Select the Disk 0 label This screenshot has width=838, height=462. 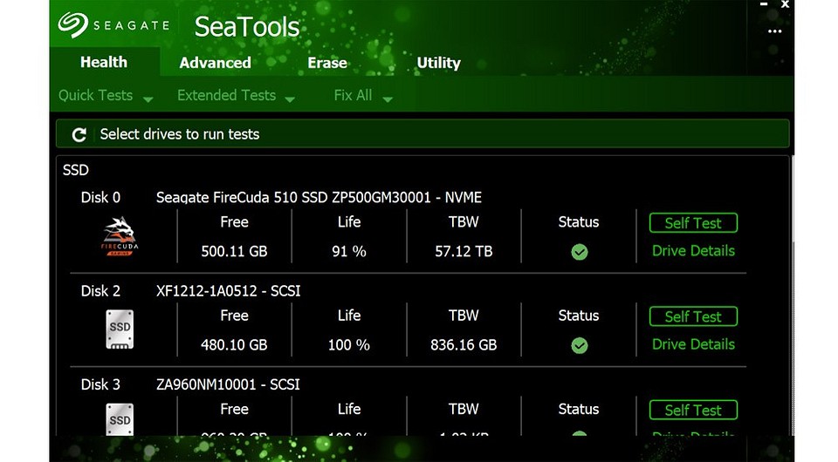pyautogui.click(x=100, y=197)
